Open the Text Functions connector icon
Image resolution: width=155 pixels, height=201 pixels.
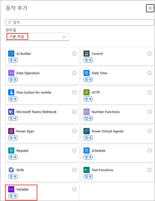87,170
